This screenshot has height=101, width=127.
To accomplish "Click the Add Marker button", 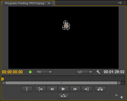I will pyautogui.click(x=27, y=89).
